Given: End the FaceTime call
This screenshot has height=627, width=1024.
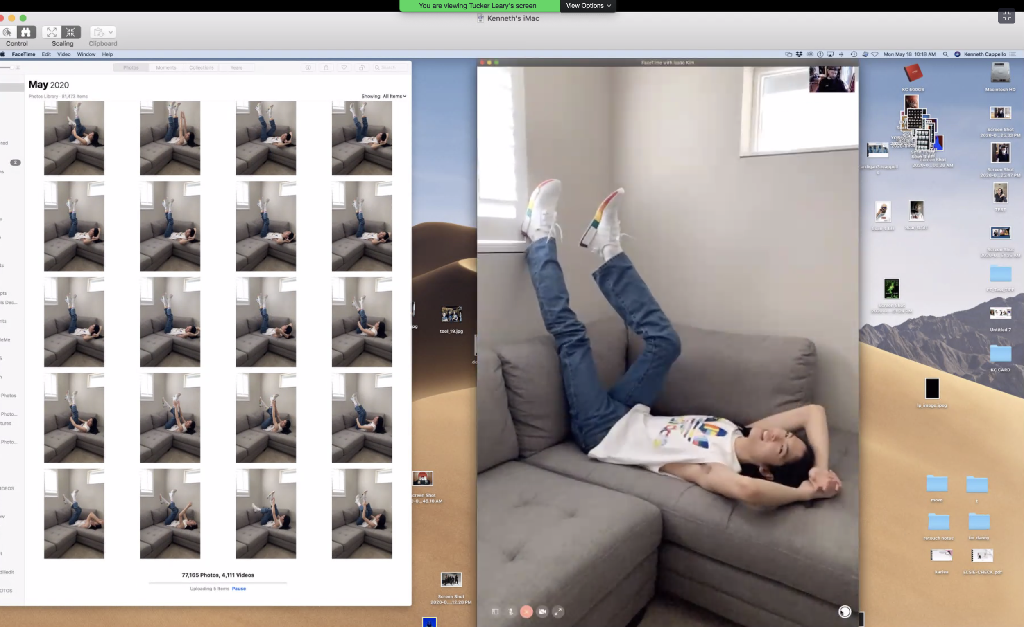Looking at the screenshot, I should (x=526, y=611).
